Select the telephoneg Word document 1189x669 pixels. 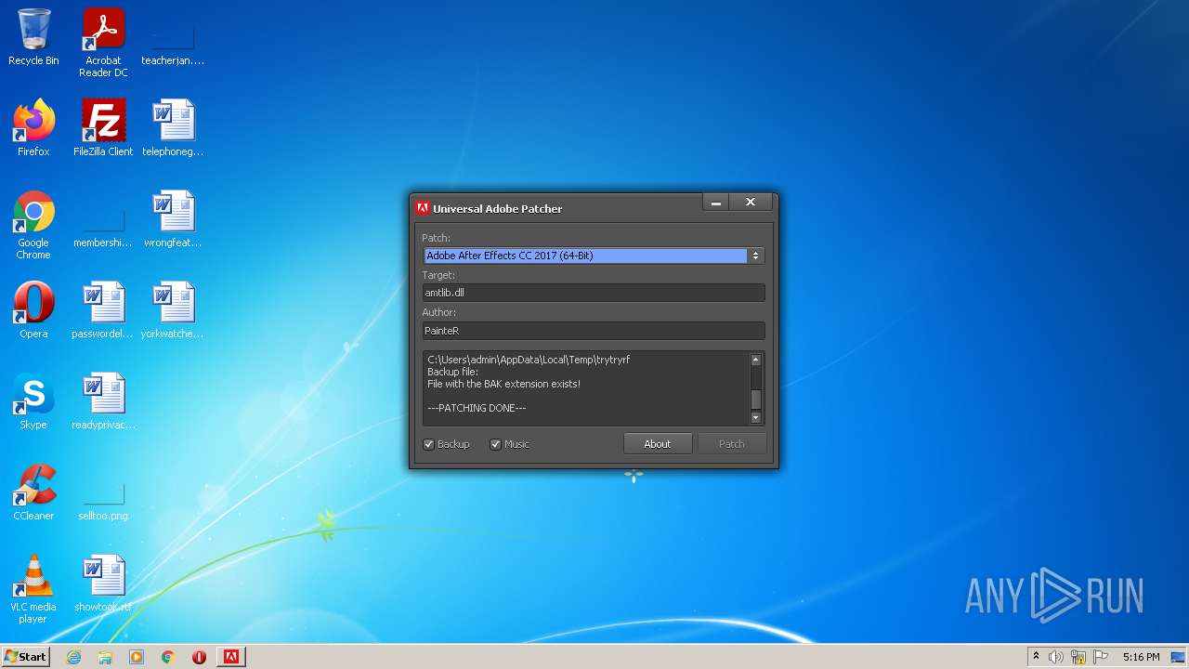[173, 128]
